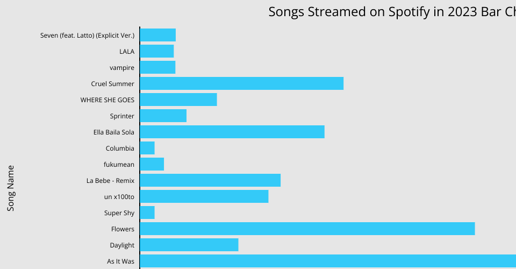Select the un x100to bar
516x269 pixels.
point(204,196)
